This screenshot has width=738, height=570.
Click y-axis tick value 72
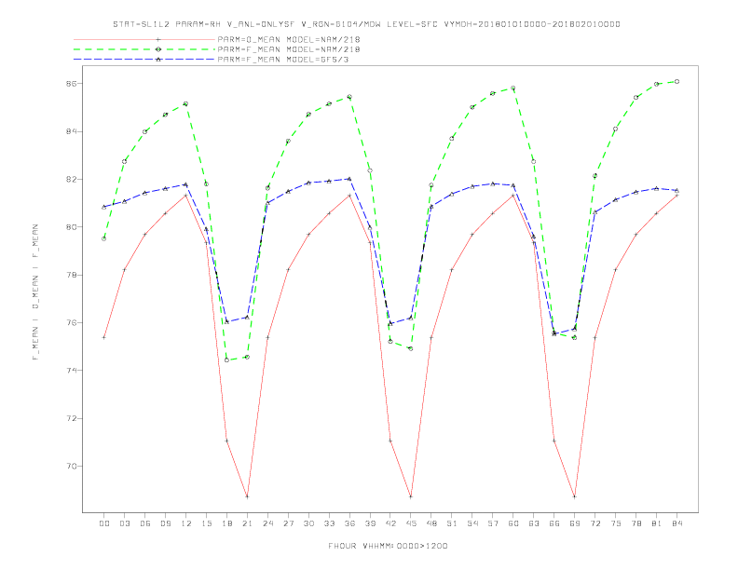72,418
